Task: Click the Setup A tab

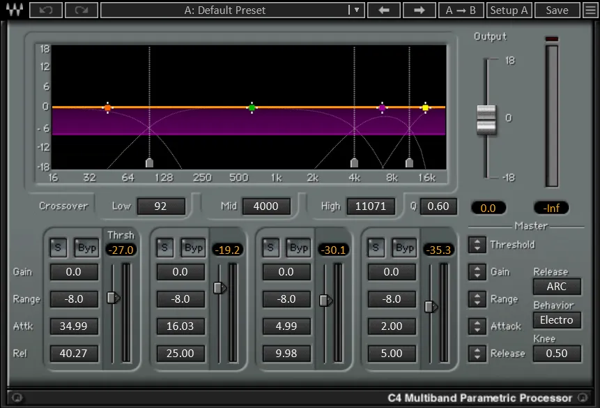Action: (x=508, y=10)
